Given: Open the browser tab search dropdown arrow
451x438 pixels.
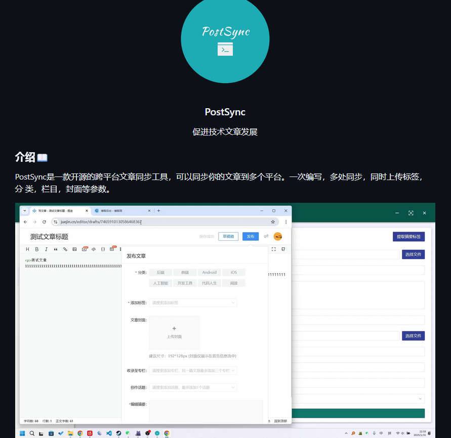Looking at the screenshot, I should point(25,211).
